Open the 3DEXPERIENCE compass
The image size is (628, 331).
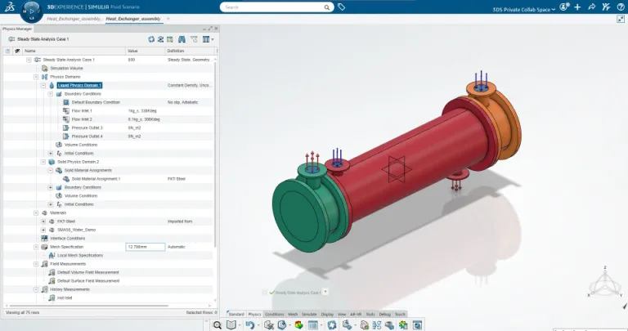point(31,11)
